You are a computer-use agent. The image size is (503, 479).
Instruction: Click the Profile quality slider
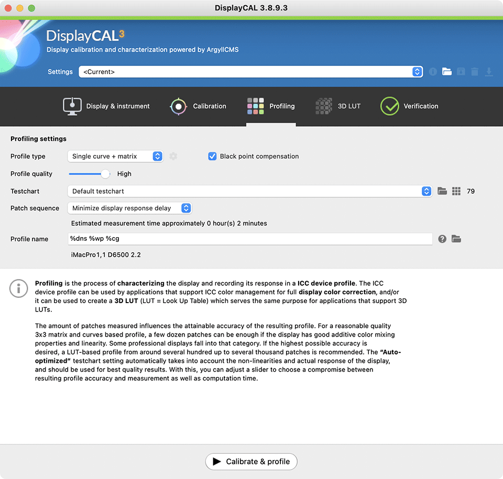tap(89, 174)
